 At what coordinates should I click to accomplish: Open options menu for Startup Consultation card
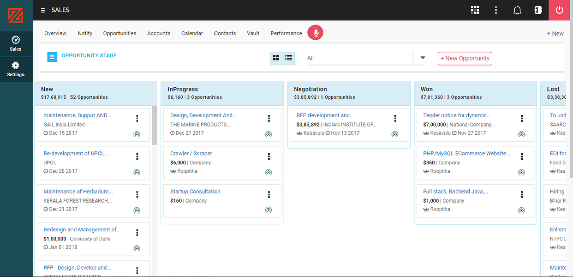point(269,195)
